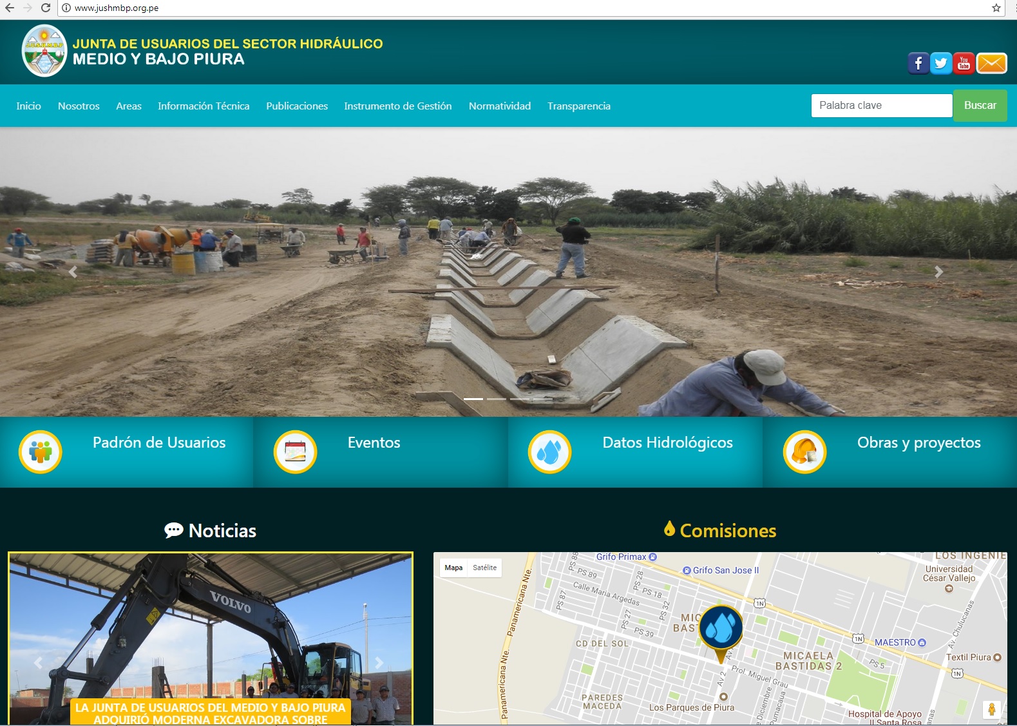The height and width of the screenshot is (726, 1017).
Task: Click the Datos Hidrológicos water drop icon
Action: pyautogui.click(x=549, y=452)
